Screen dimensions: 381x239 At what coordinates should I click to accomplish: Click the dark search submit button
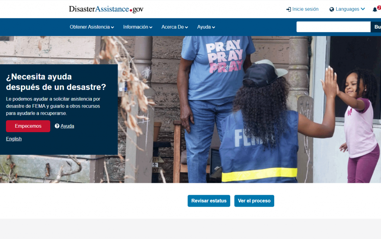click(x=376, y=27)
